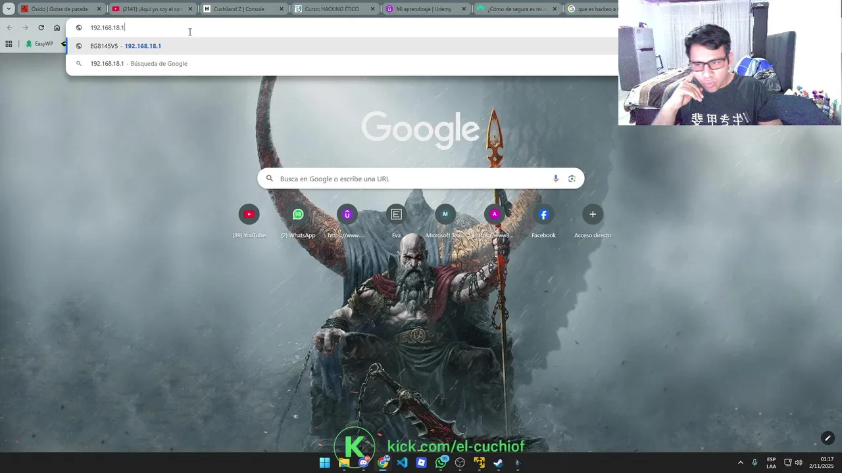
Task: Select '192.168.18.1 - Búsqueda de Google' suggestion
Action: tap(343, 64)
